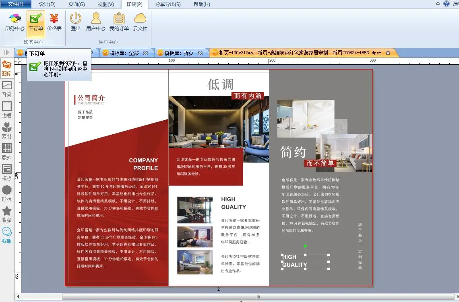Screen dimensions: 459x302
Task: Open 云文件 cloud files
Action: click(x=140, y=22)
